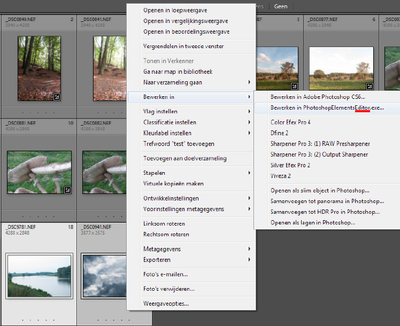This screenshot has height=326, width=400.
Task: Expand the Exporteren submenu
Action: pos(191,260)
